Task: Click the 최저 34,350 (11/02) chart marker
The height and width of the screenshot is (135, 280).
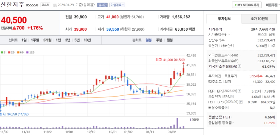Action: click(x=14, y=114)
